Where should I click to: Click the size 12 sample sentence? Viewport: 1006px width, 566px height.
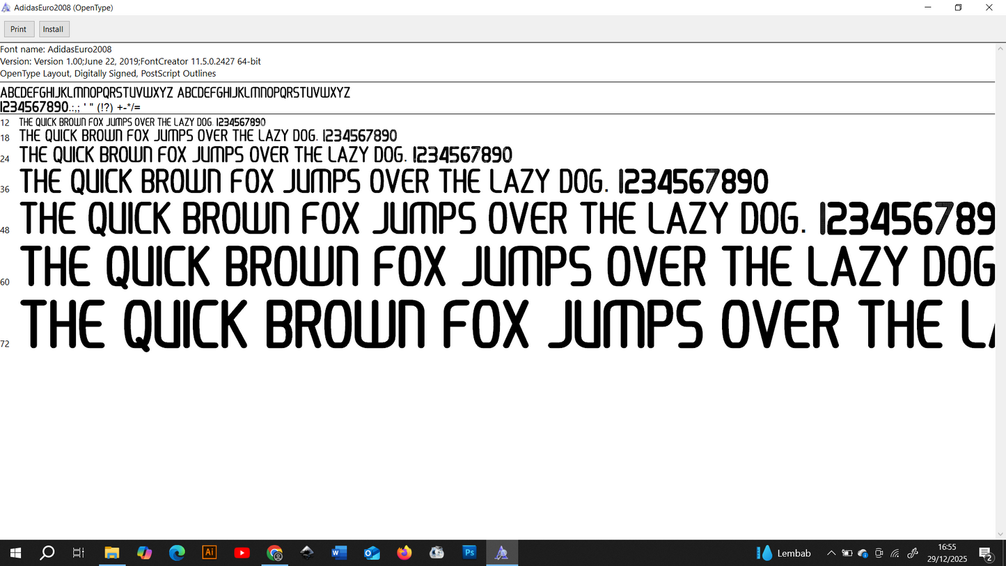click(x=143, y=123)
